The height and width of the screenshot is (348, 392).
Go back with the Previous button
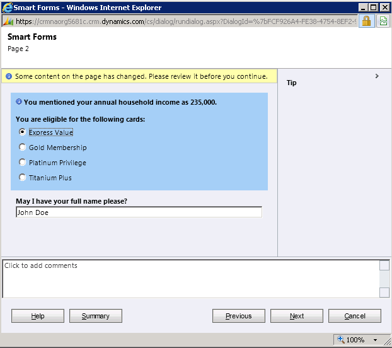pyautogui.click(x=238, y=316)
